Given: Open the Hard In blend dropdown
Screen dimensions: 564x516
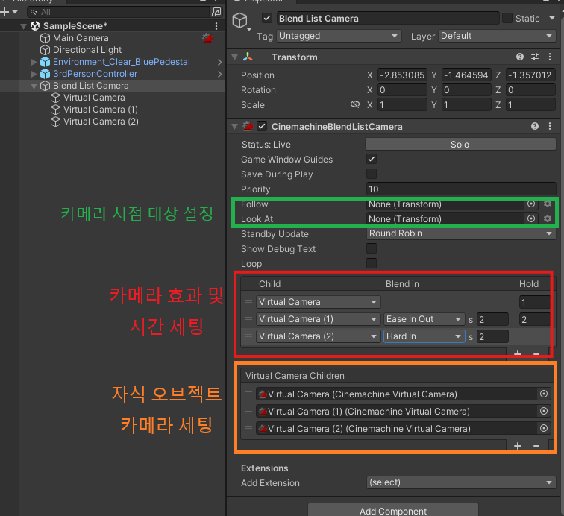Looking at the screenshot, I should (x=424, y=336).
